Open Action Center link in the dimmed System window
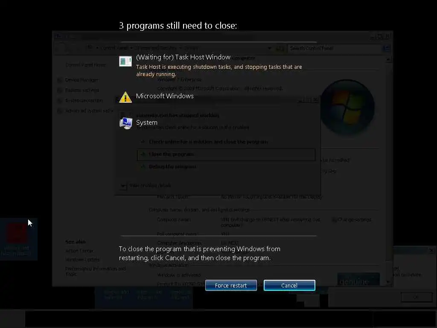This screenshot has height=328, width=437. point(79,251)
